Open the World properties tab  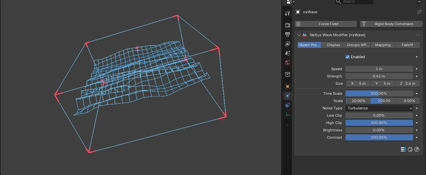pyautogui.click(x=288, y=62)
